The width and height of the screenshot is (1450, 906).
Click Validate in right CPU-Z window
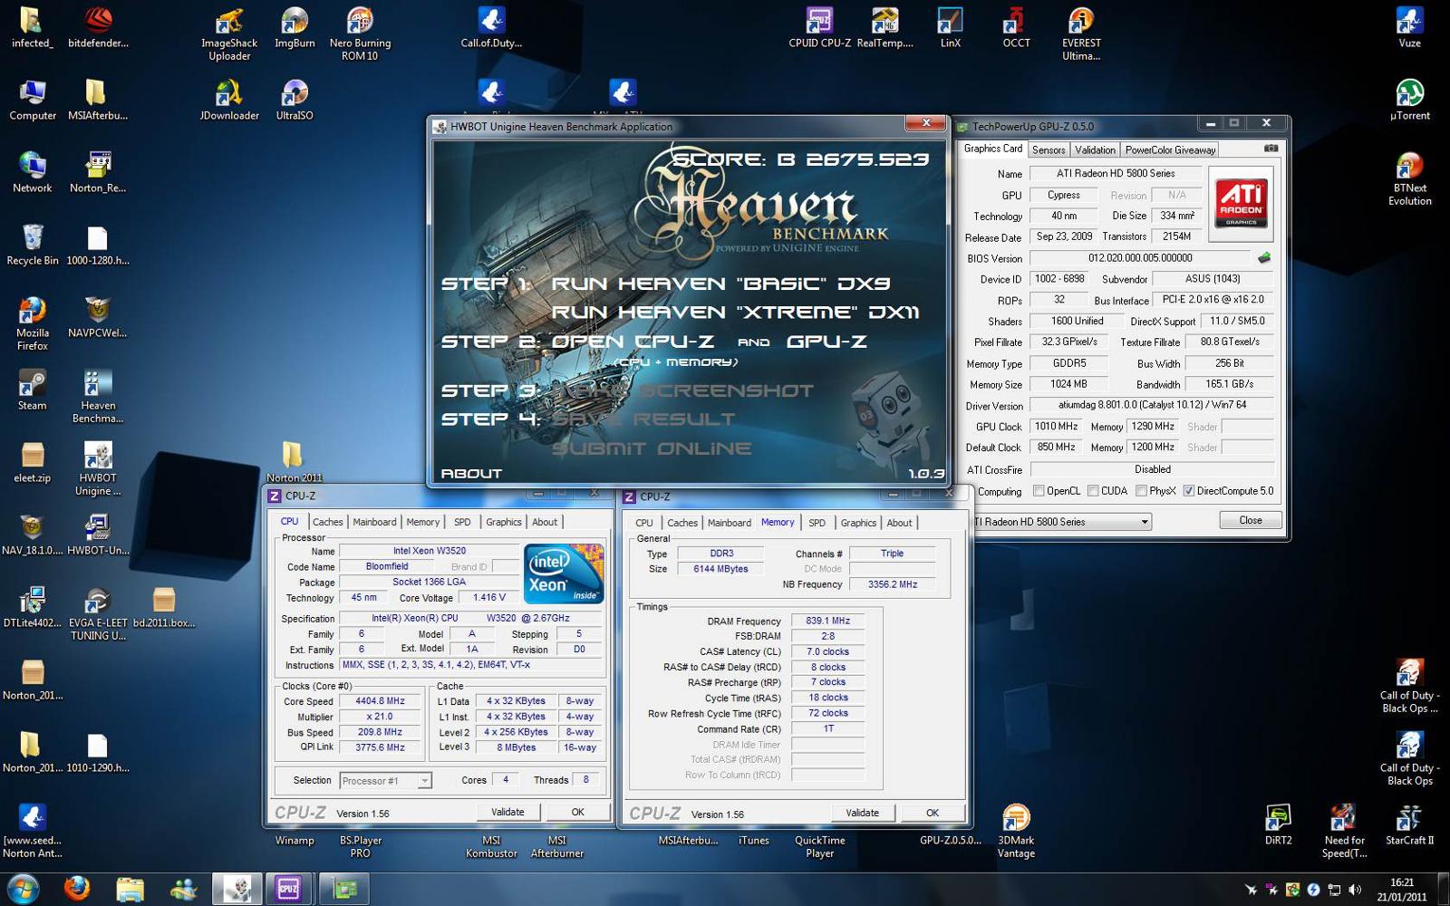[x=862, y=813]
